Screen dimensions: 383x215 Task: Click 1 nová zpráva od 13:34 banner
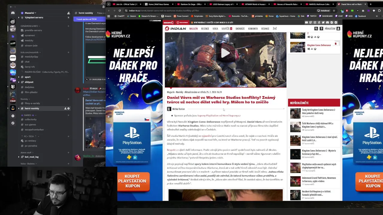pos(89,19)
